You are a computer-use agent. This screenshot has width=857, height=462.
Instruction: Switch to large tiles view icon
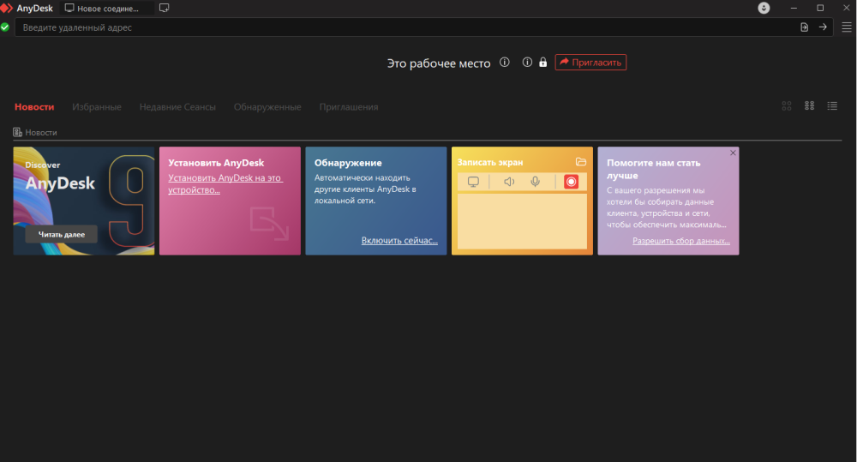(x=787, y=106)
